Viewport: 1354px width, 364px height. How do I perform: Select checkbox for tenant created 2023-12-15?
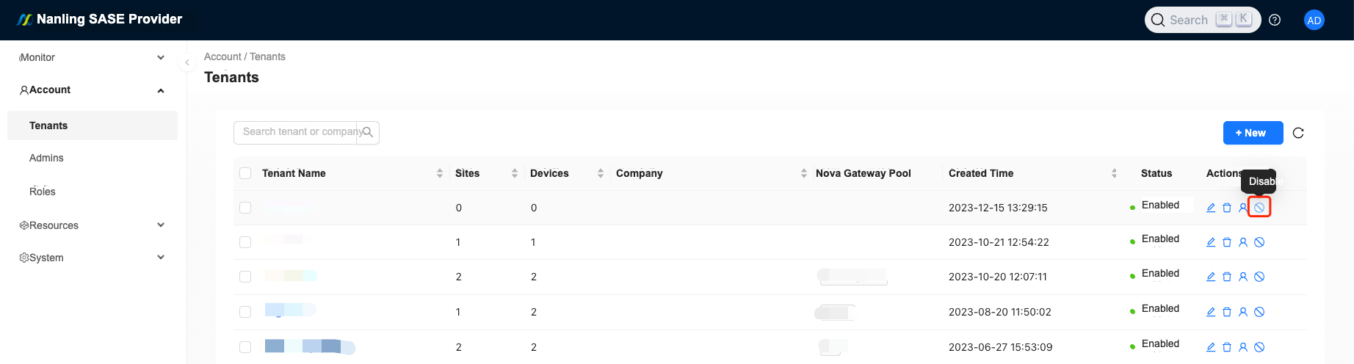pyautogui.click(x=245, y=208)
